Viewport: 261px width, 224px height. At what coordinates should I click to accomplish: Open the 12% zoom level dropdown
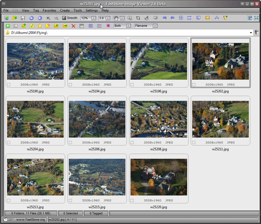pos(93,18)
